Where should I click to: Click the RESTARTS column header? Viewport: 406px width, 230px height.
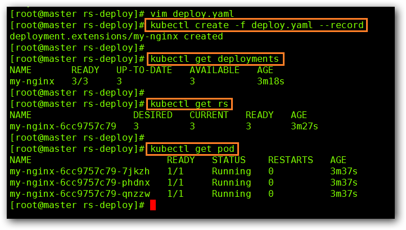(x=291, y=160)
